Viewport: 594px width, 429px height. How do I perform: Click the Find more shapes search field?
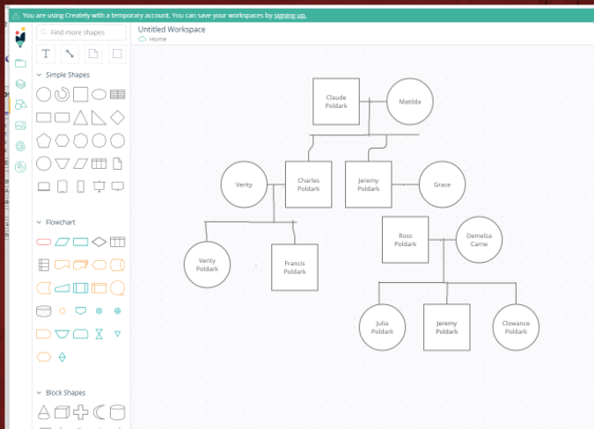point(82,33)
